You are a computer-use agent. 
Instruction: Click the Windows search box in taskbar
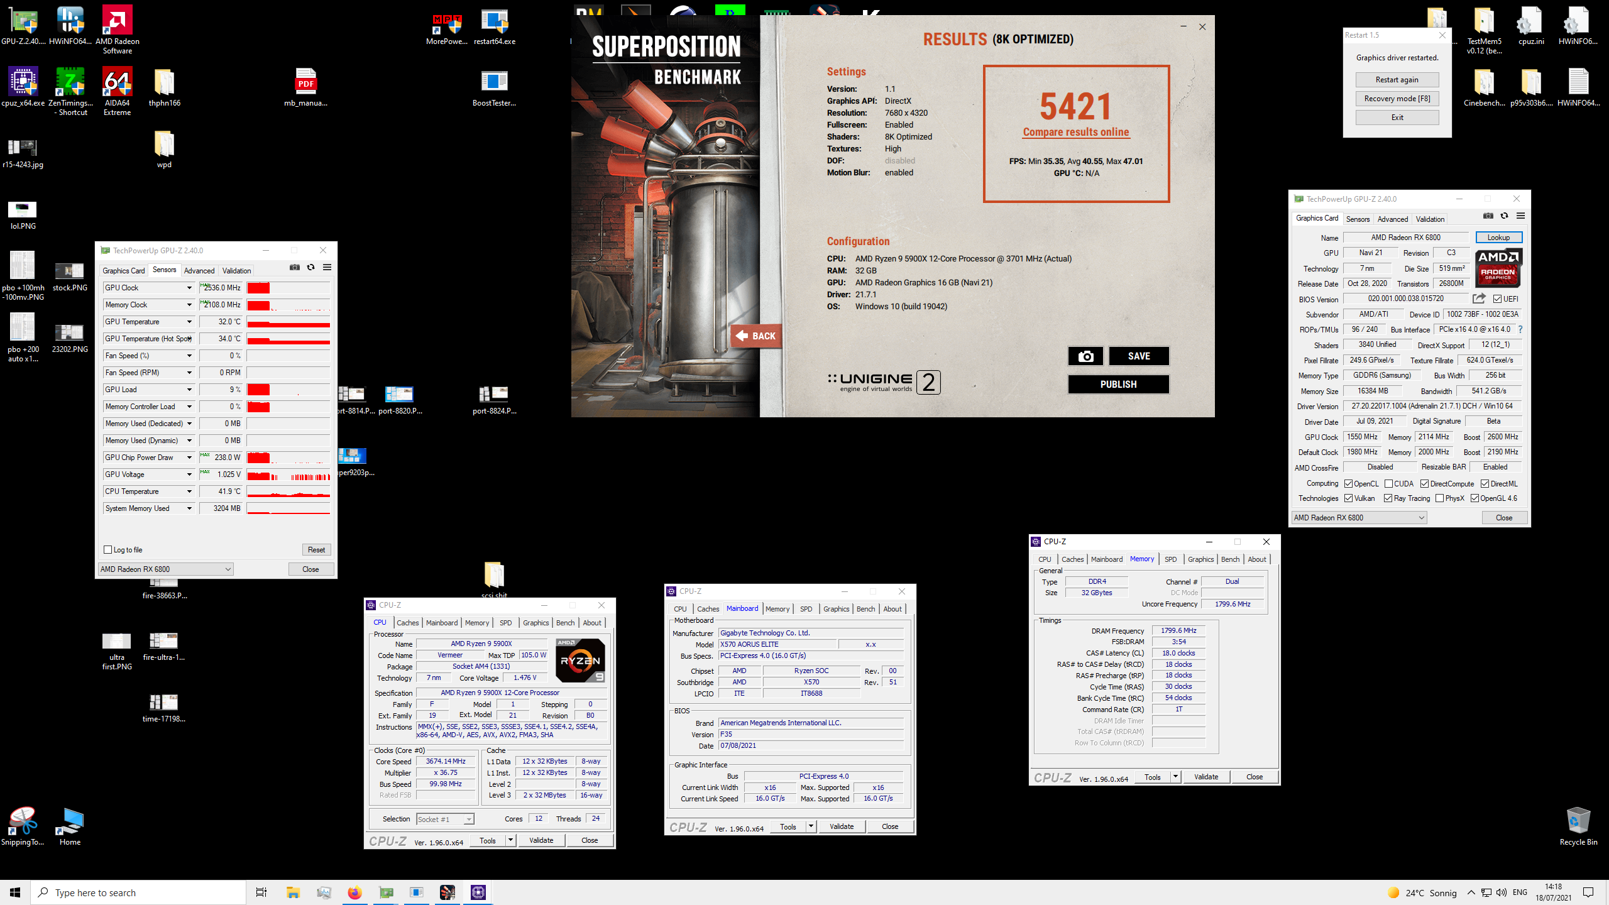[x=138, y=892]
